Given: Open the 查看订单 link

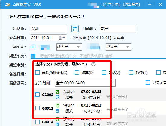Looking at the screenshot, I should [x=111, y=5].
